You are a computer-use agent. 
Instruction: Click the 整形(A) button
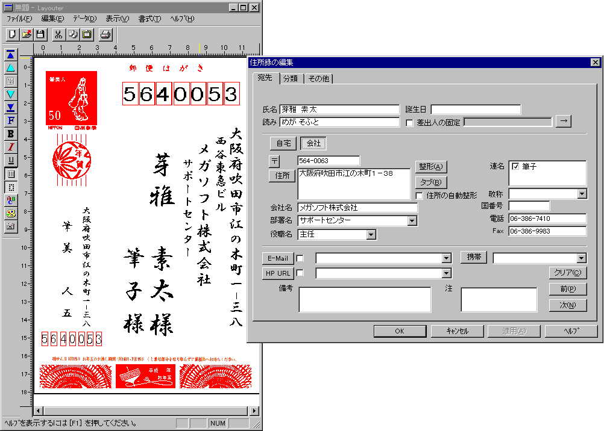click(x=431, y=167)
